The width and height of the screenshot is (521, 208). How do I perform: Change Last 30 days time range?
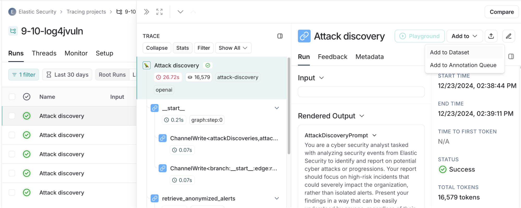coord(67,75)
